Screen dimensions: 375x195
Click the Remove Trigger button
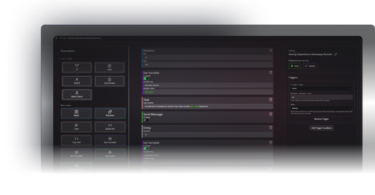[321, 119]
